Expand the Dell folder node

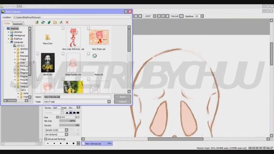(x=15, y=52)
